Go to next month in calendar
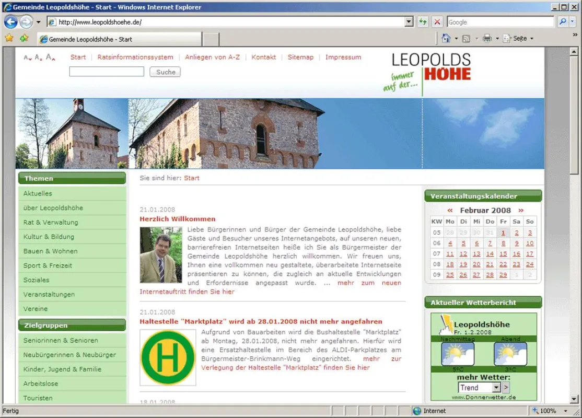This screenshot has height=418, width=582. coord(521,211)
